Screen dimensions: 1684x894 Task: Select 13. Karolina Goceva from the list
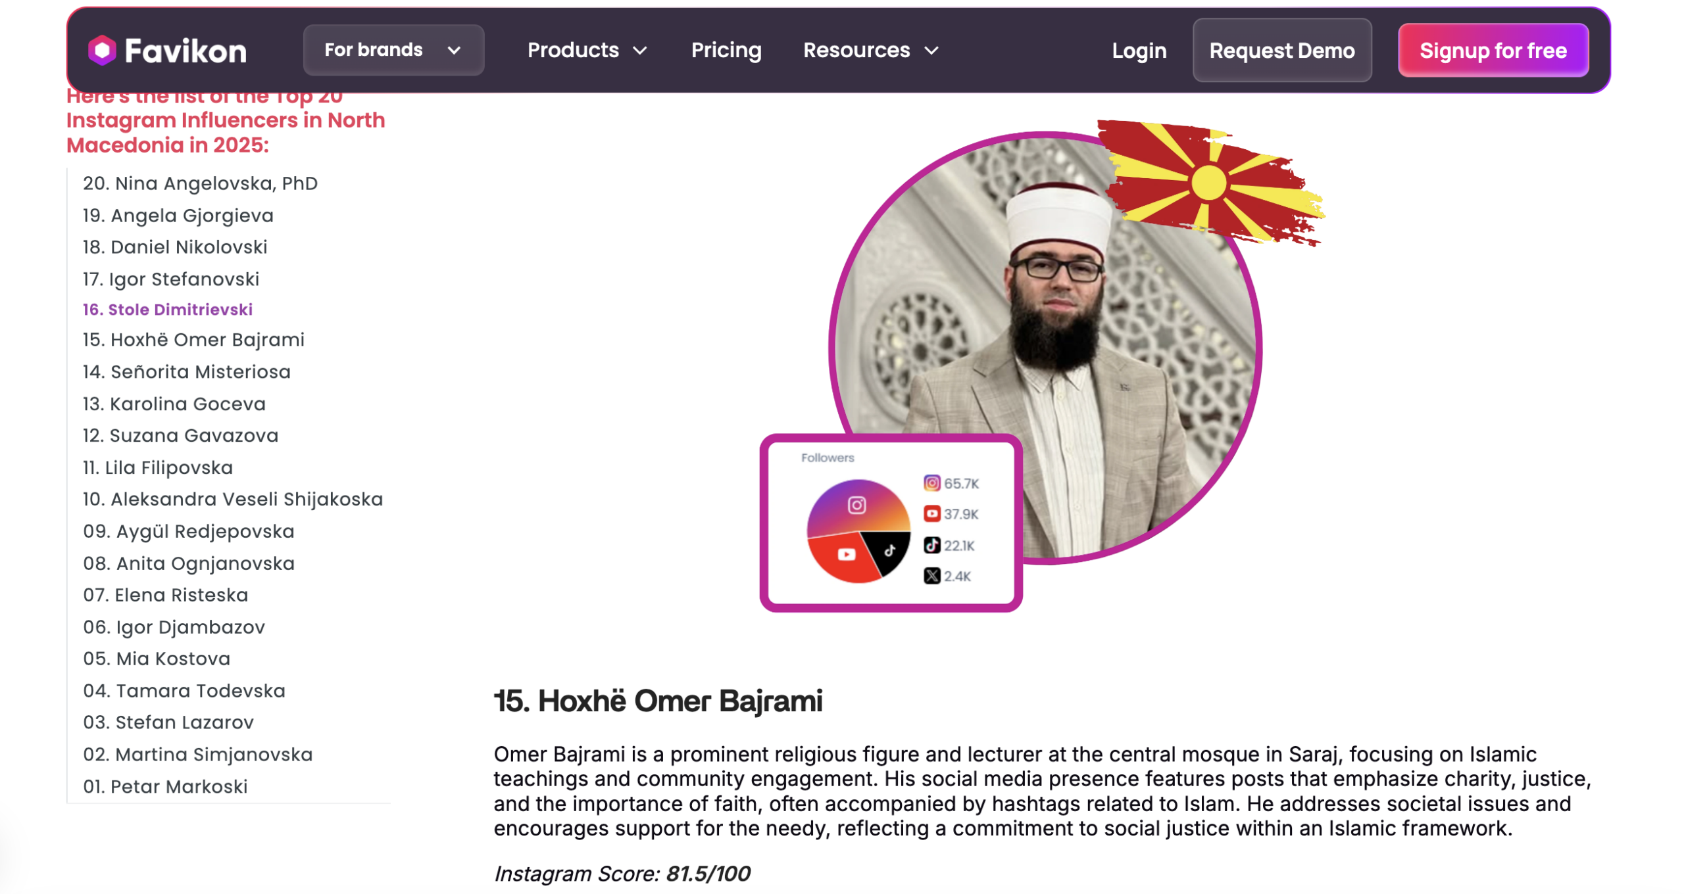coord(174,404)
